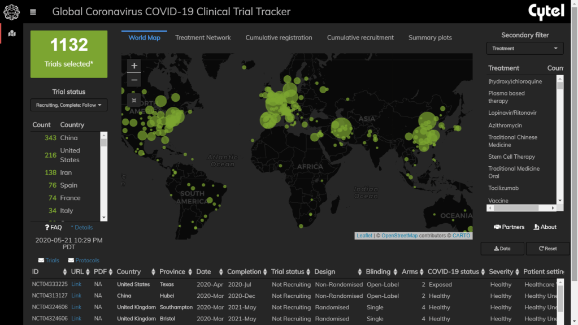Open the FAQ help link
578x325 pixels.
53,227
